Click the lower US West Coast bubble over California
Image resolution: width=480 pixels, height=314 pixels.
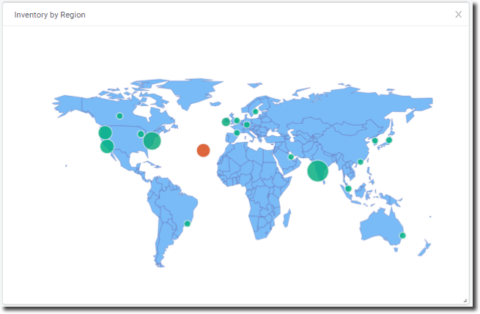pos(107,146)
